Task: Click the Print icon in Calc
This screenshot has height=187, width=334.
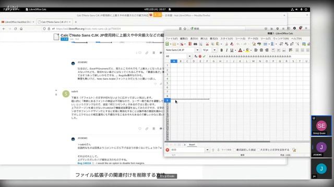Action: pos(195,44)
